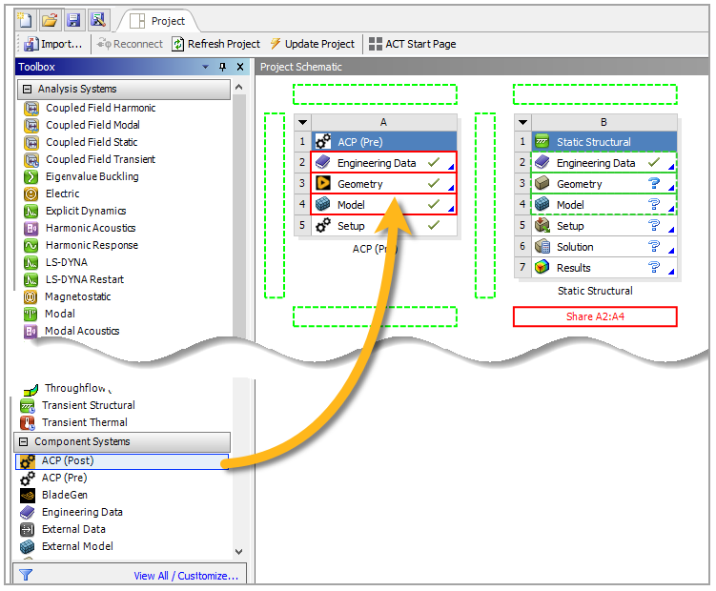Screen dimensions: 716x591
Task: Collapse the Component Systems section
Action: click(24, 441)
